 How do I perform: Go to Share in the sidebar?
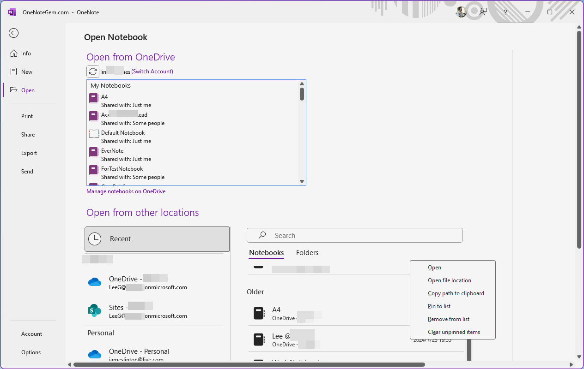[x=28, y=135]
